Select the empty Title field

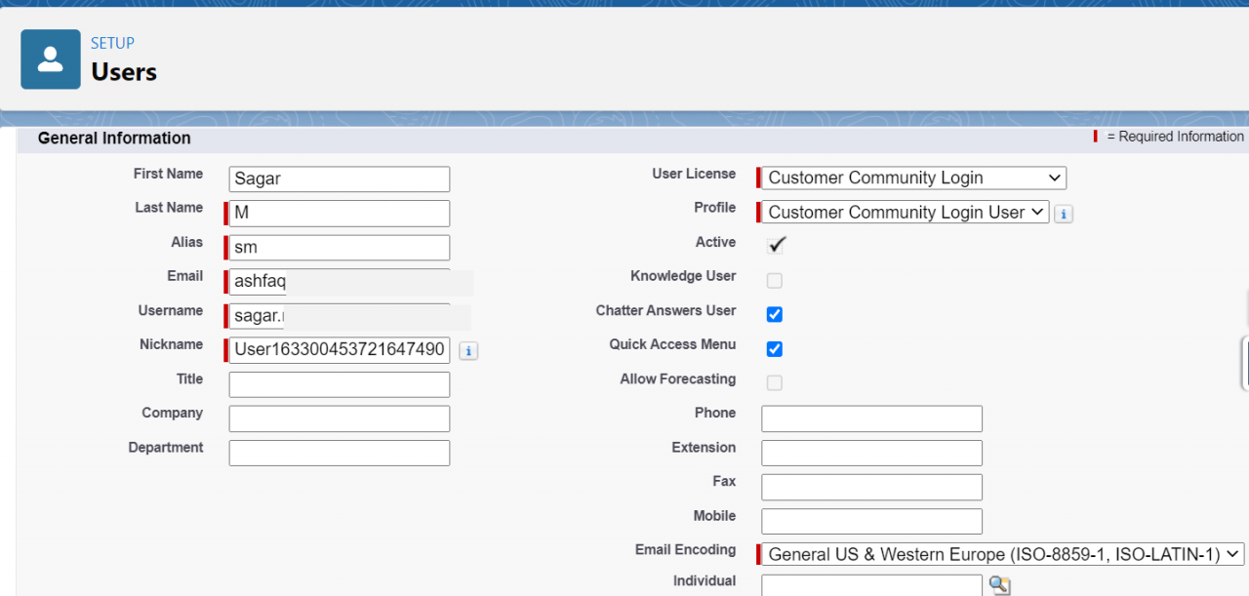[339, 383]
